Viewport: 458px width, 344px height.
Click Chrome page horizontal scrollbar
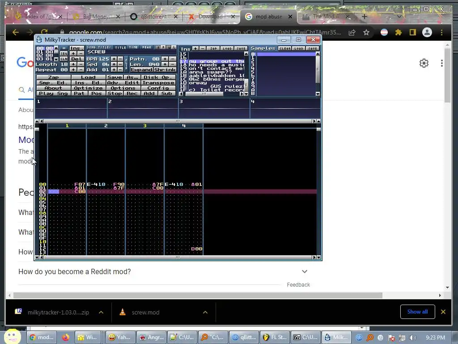[x=198, y=296]
